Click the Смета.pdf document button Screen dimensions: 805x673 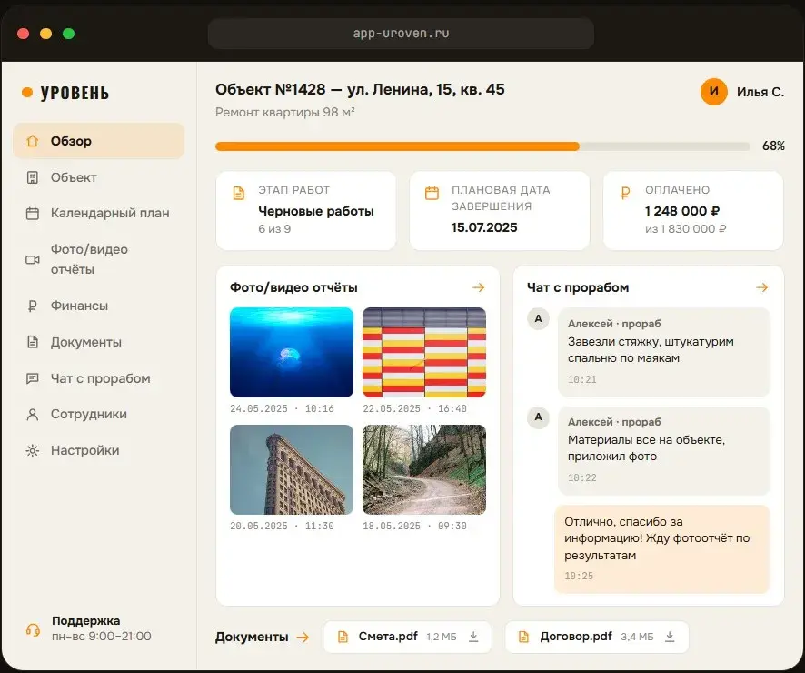click(x=408, y=637)
